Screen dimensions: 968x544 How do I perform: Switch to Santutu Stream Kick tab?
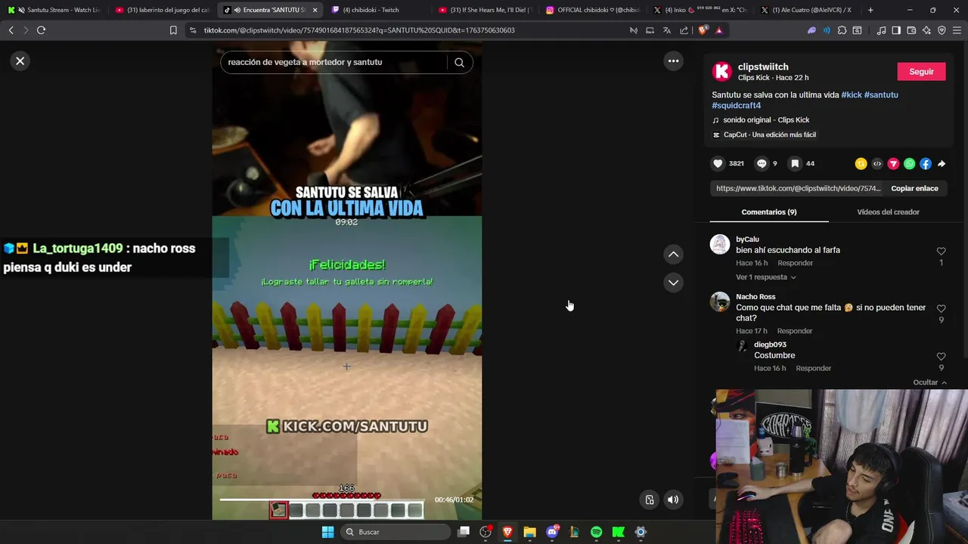tap(54, 10)
